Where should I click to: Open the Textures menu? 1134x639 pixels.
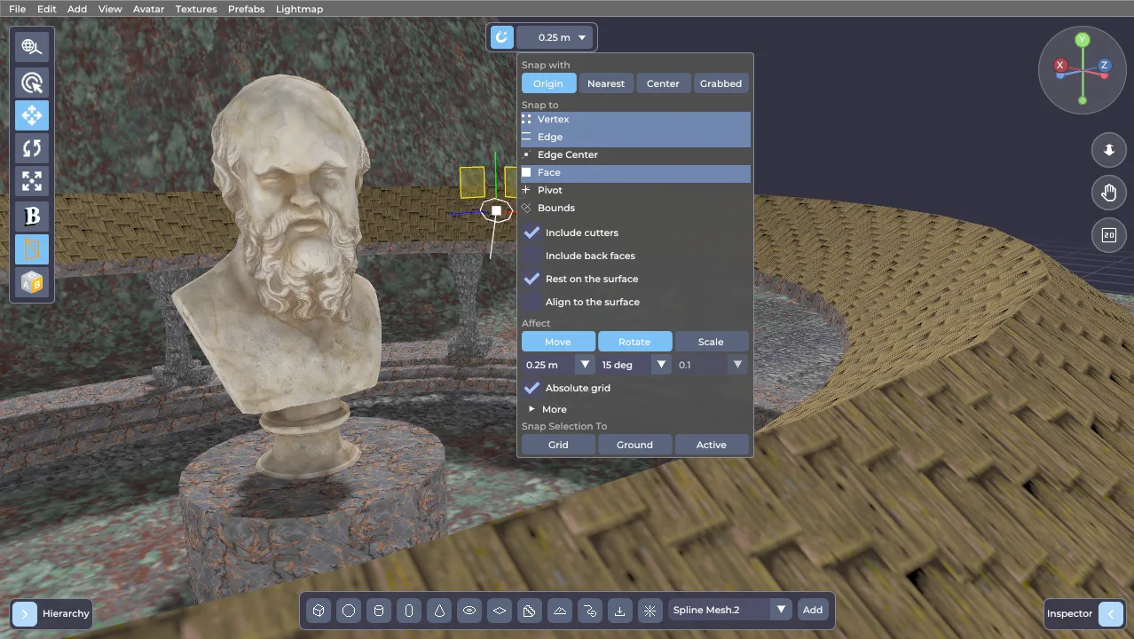click(x=196, y=9)
